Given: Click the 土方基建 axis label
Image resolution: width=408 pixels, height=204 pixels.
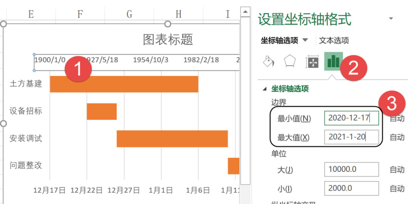Looking at the screenshot, I should (x=26, y=84).
